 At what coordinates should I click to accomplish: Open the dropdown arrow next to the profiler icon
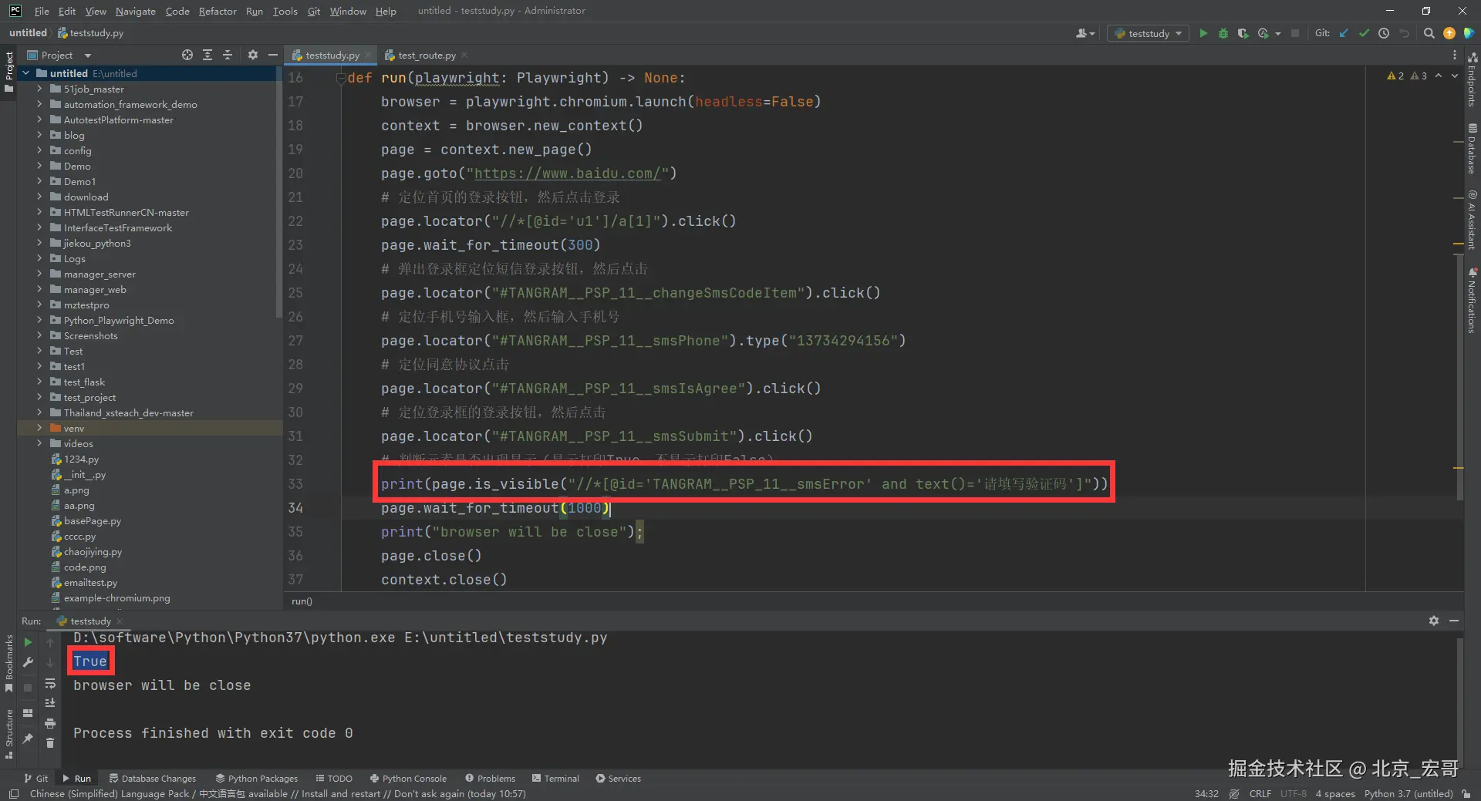coord(1278,34)
